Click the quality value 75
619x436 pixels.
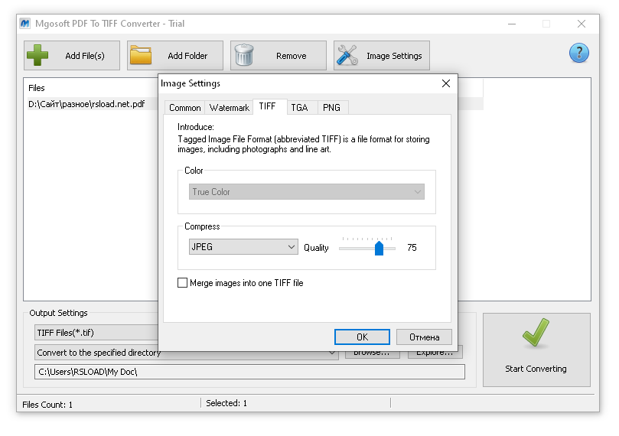pos(412,248)
